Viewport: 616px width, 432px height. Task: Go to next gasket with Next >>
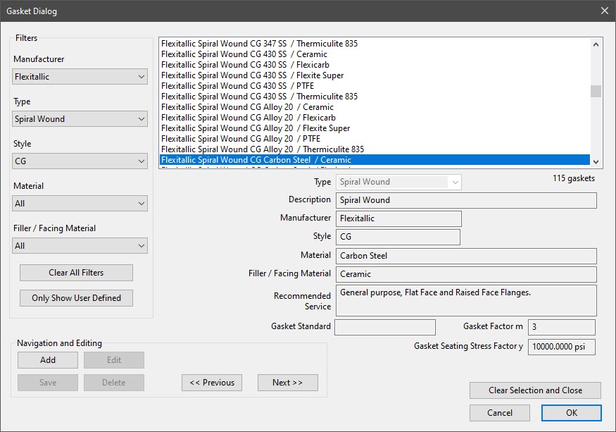[x=287, y=383]
